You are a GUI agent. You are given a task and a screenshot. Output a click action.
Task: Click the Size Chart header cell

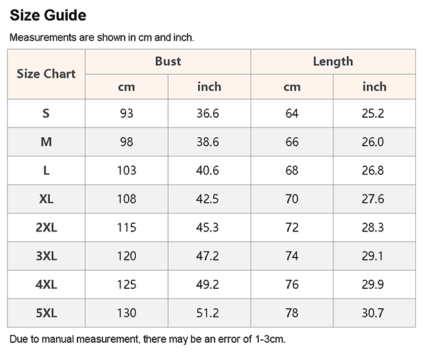46,73
